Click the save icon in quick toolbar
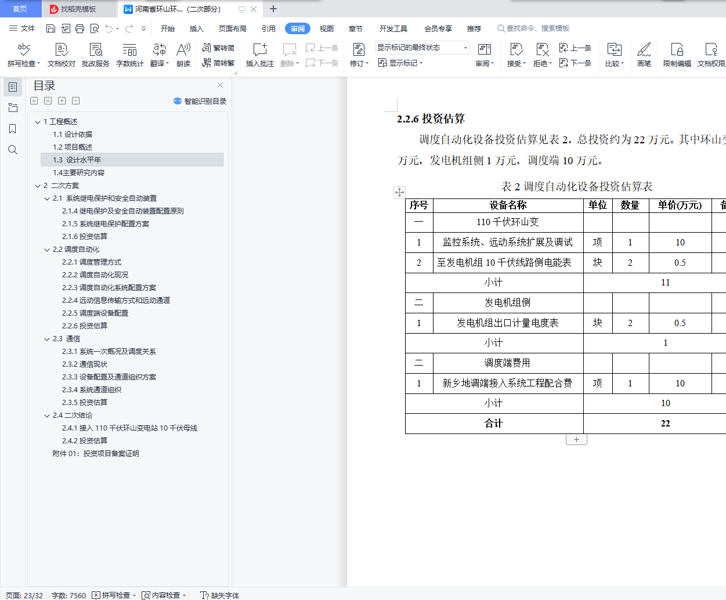The image size is (726, 600). 50,28
